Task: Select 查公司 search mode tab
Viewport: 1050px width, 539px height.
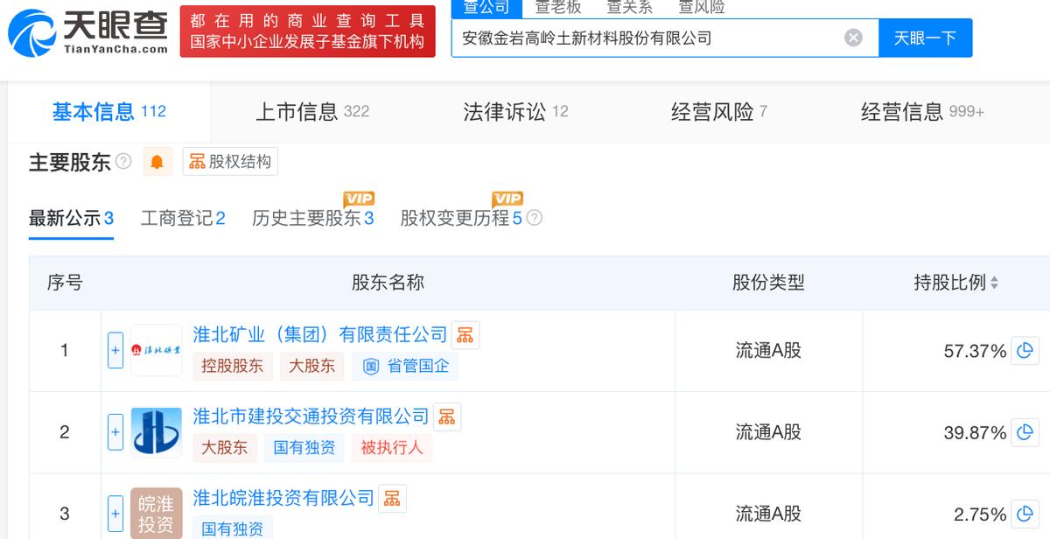Action: (x=486, y=8)
